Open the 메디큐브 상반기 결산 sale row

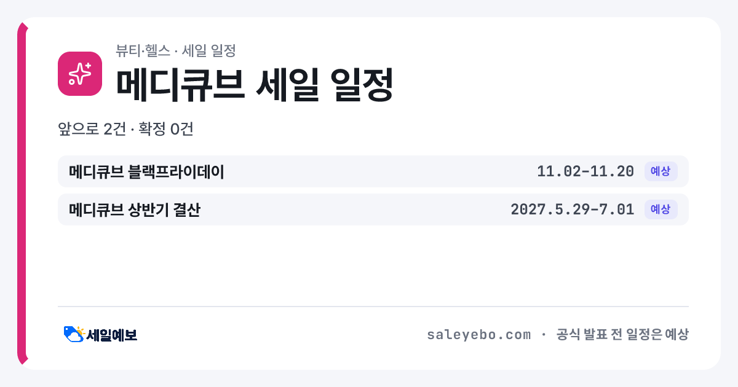pos(373,209)
